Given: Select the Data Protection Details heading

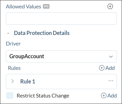Looking at the screenshot, I should tap(42, 33).
